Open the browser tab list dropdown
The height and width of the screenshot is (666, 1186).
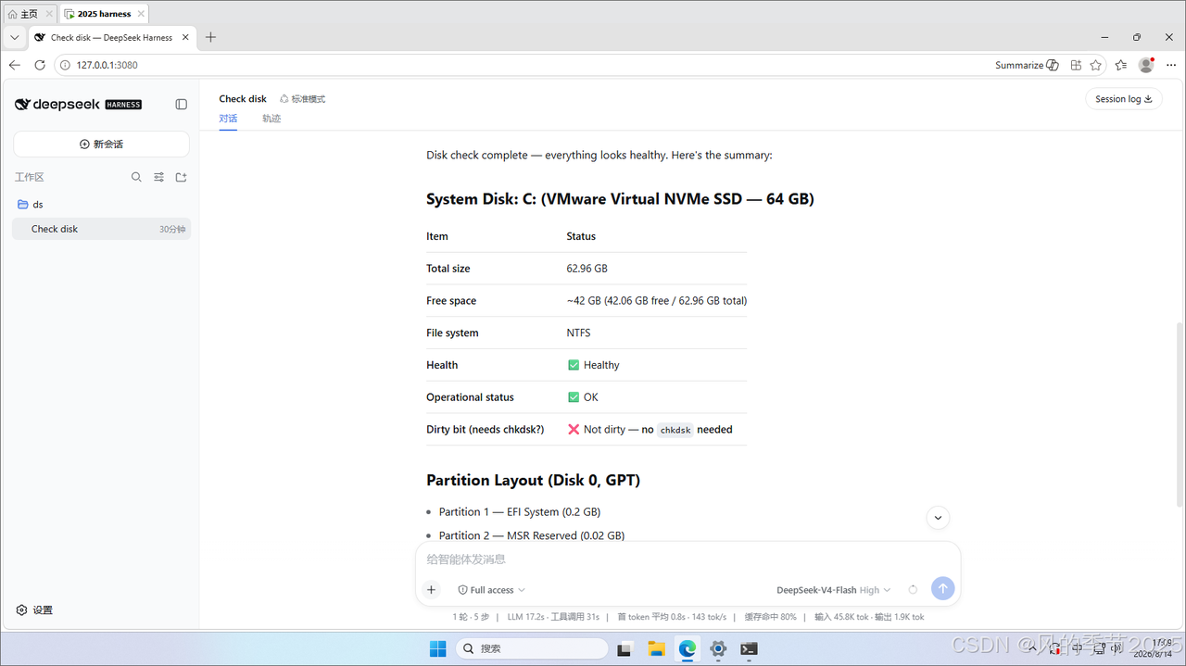(14, 37)
